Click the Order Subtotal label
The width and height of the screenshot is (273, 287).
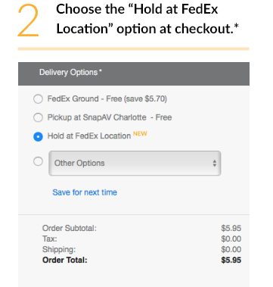click(70, 228)
